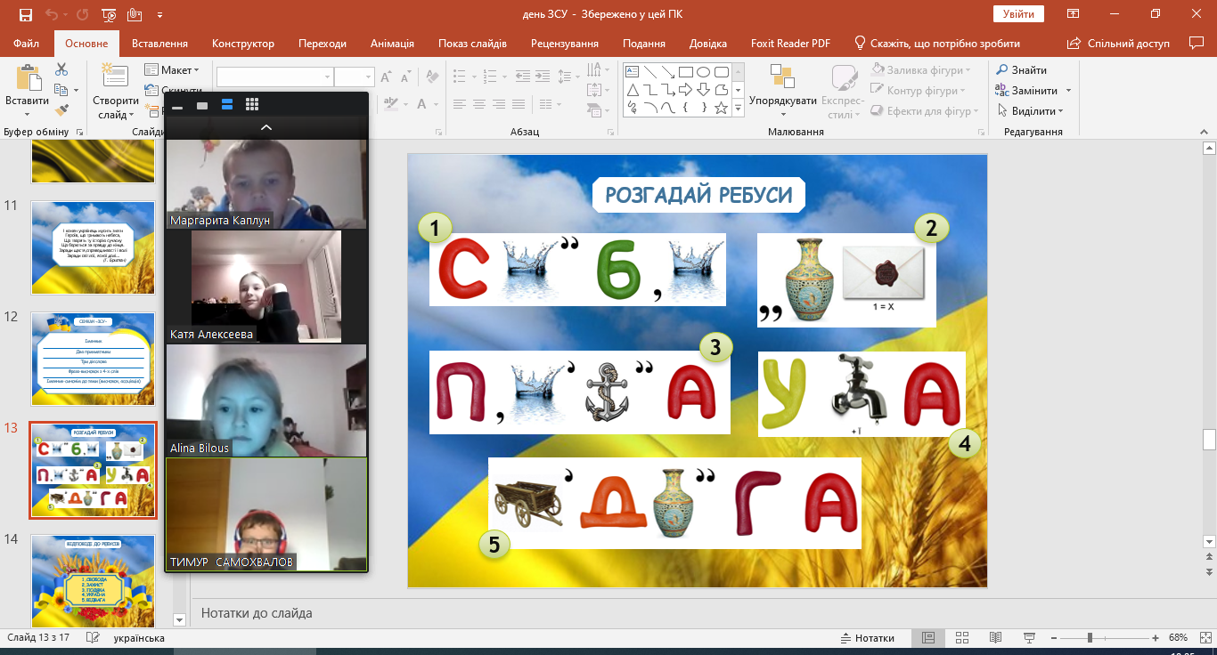Select the rectangle shape in gallery
The height and width of the screenshot is (655, 1217).
tap(686, 72)
